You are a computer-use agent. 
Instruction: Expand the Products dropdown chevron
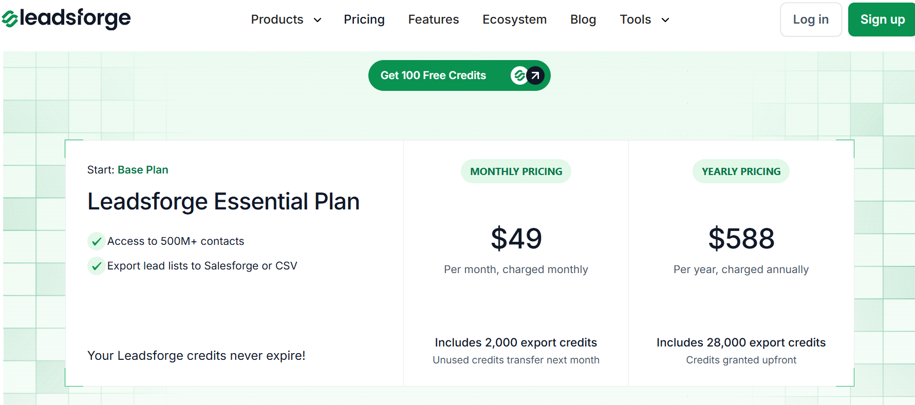(x=318, y=20)
